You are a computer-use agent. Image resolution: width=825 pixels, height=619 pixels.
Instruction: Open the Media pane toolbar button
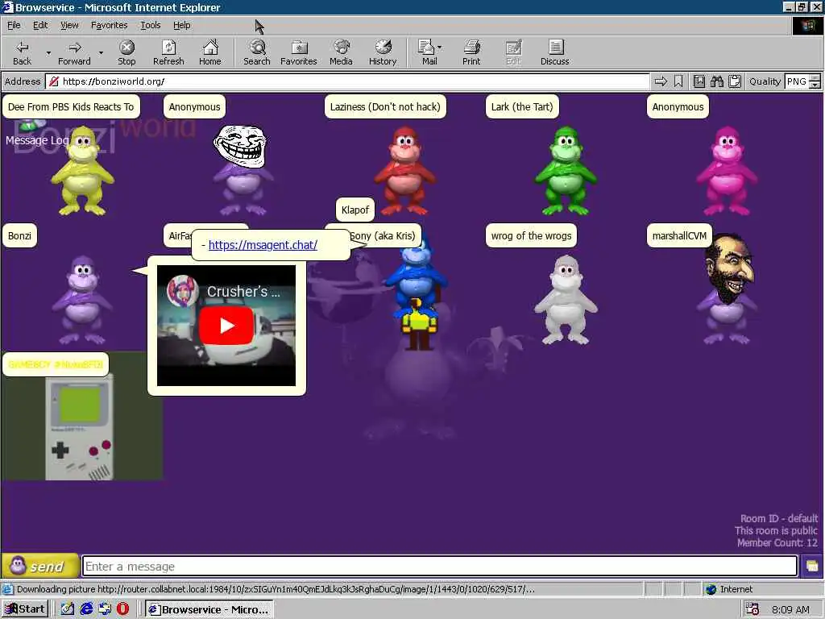click(341, 52)
